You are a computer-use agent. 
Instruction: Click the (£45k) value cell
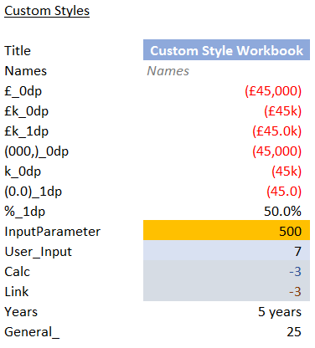[x=226, y=111]
